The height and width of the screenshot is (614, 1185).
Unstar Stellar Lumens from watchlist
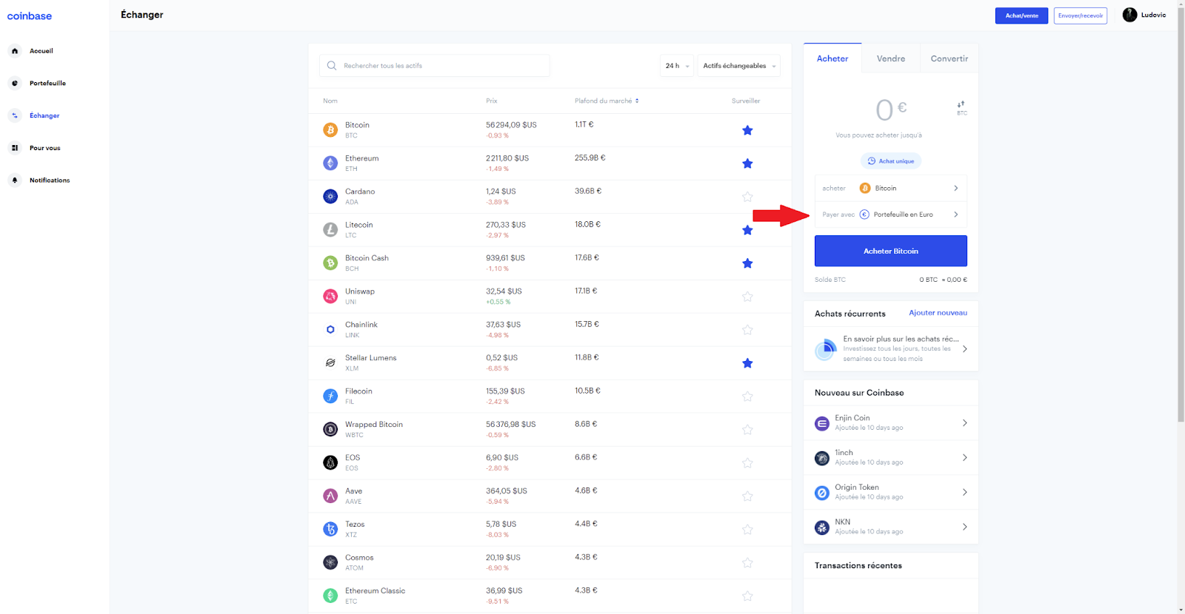[x=747, y=363]
